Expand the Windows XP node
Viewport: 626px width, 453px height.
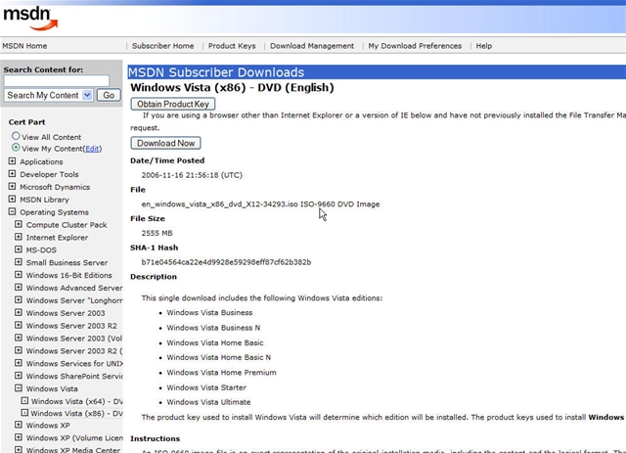pos(19,425)
